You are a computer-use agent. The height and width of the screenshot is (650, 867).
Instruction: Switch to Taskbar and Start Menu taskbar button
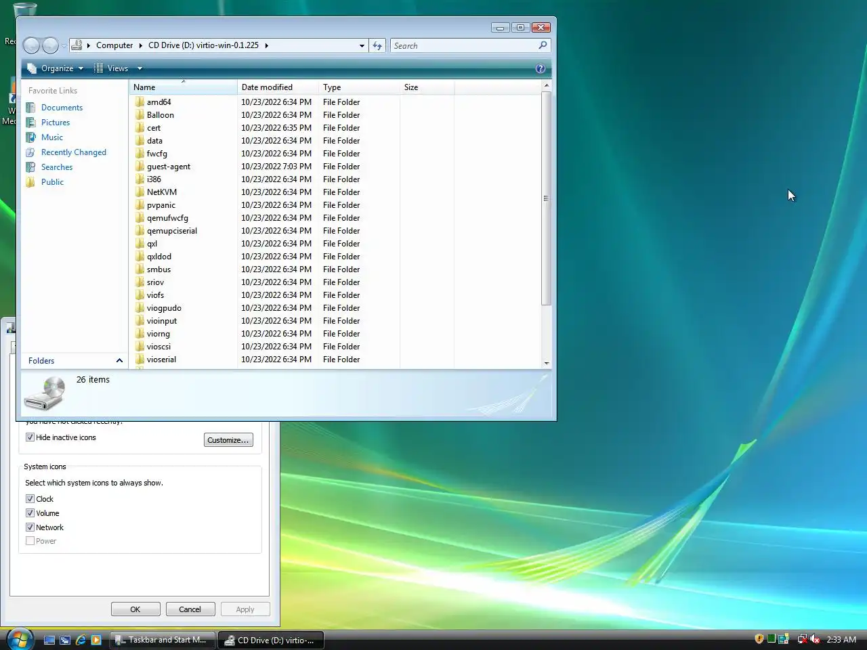point(163,640)
